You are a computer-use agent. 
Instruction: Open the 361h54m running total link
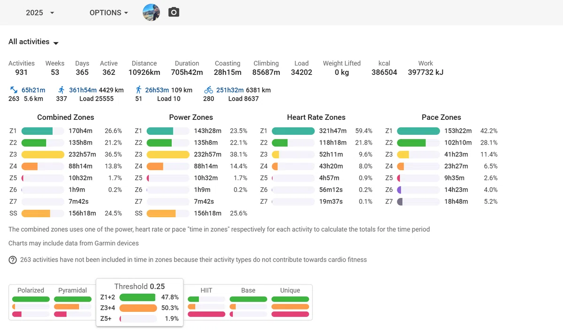click(83, 90)
